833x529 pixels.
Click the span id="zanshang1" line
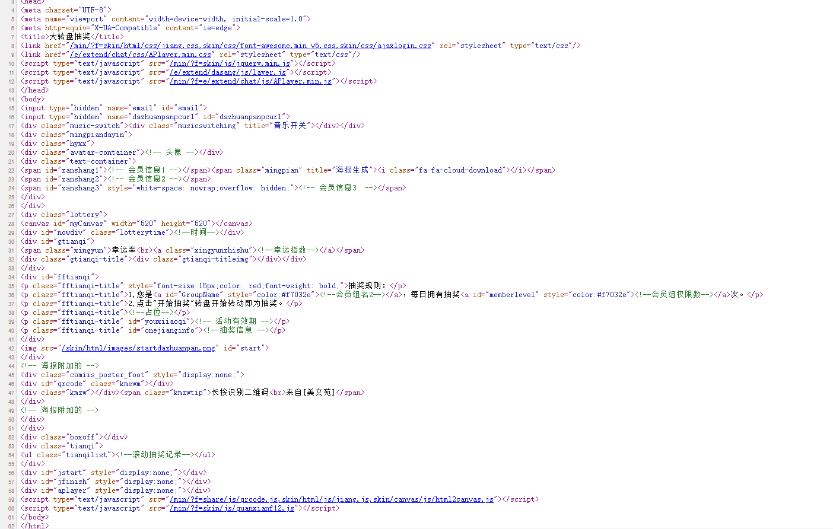click(288, 170)
